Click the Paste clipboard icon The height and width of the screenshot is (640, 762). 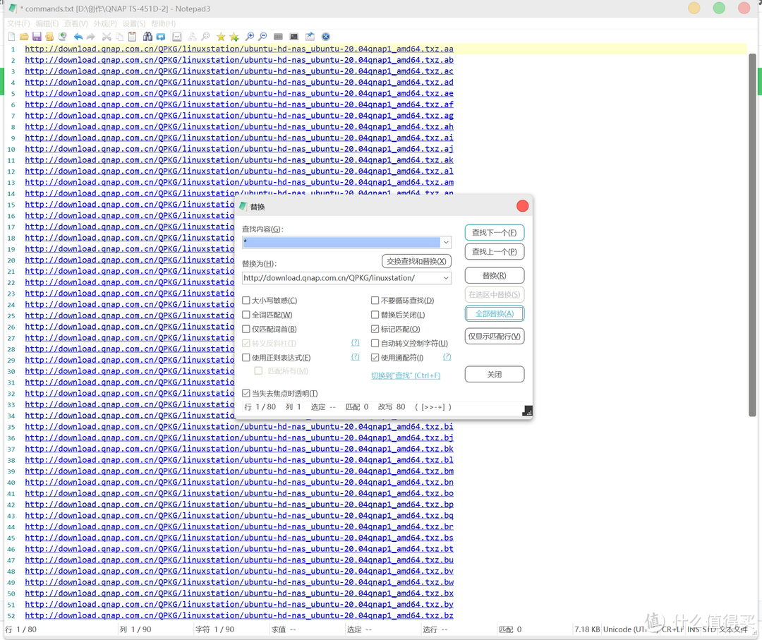[132, 37]
